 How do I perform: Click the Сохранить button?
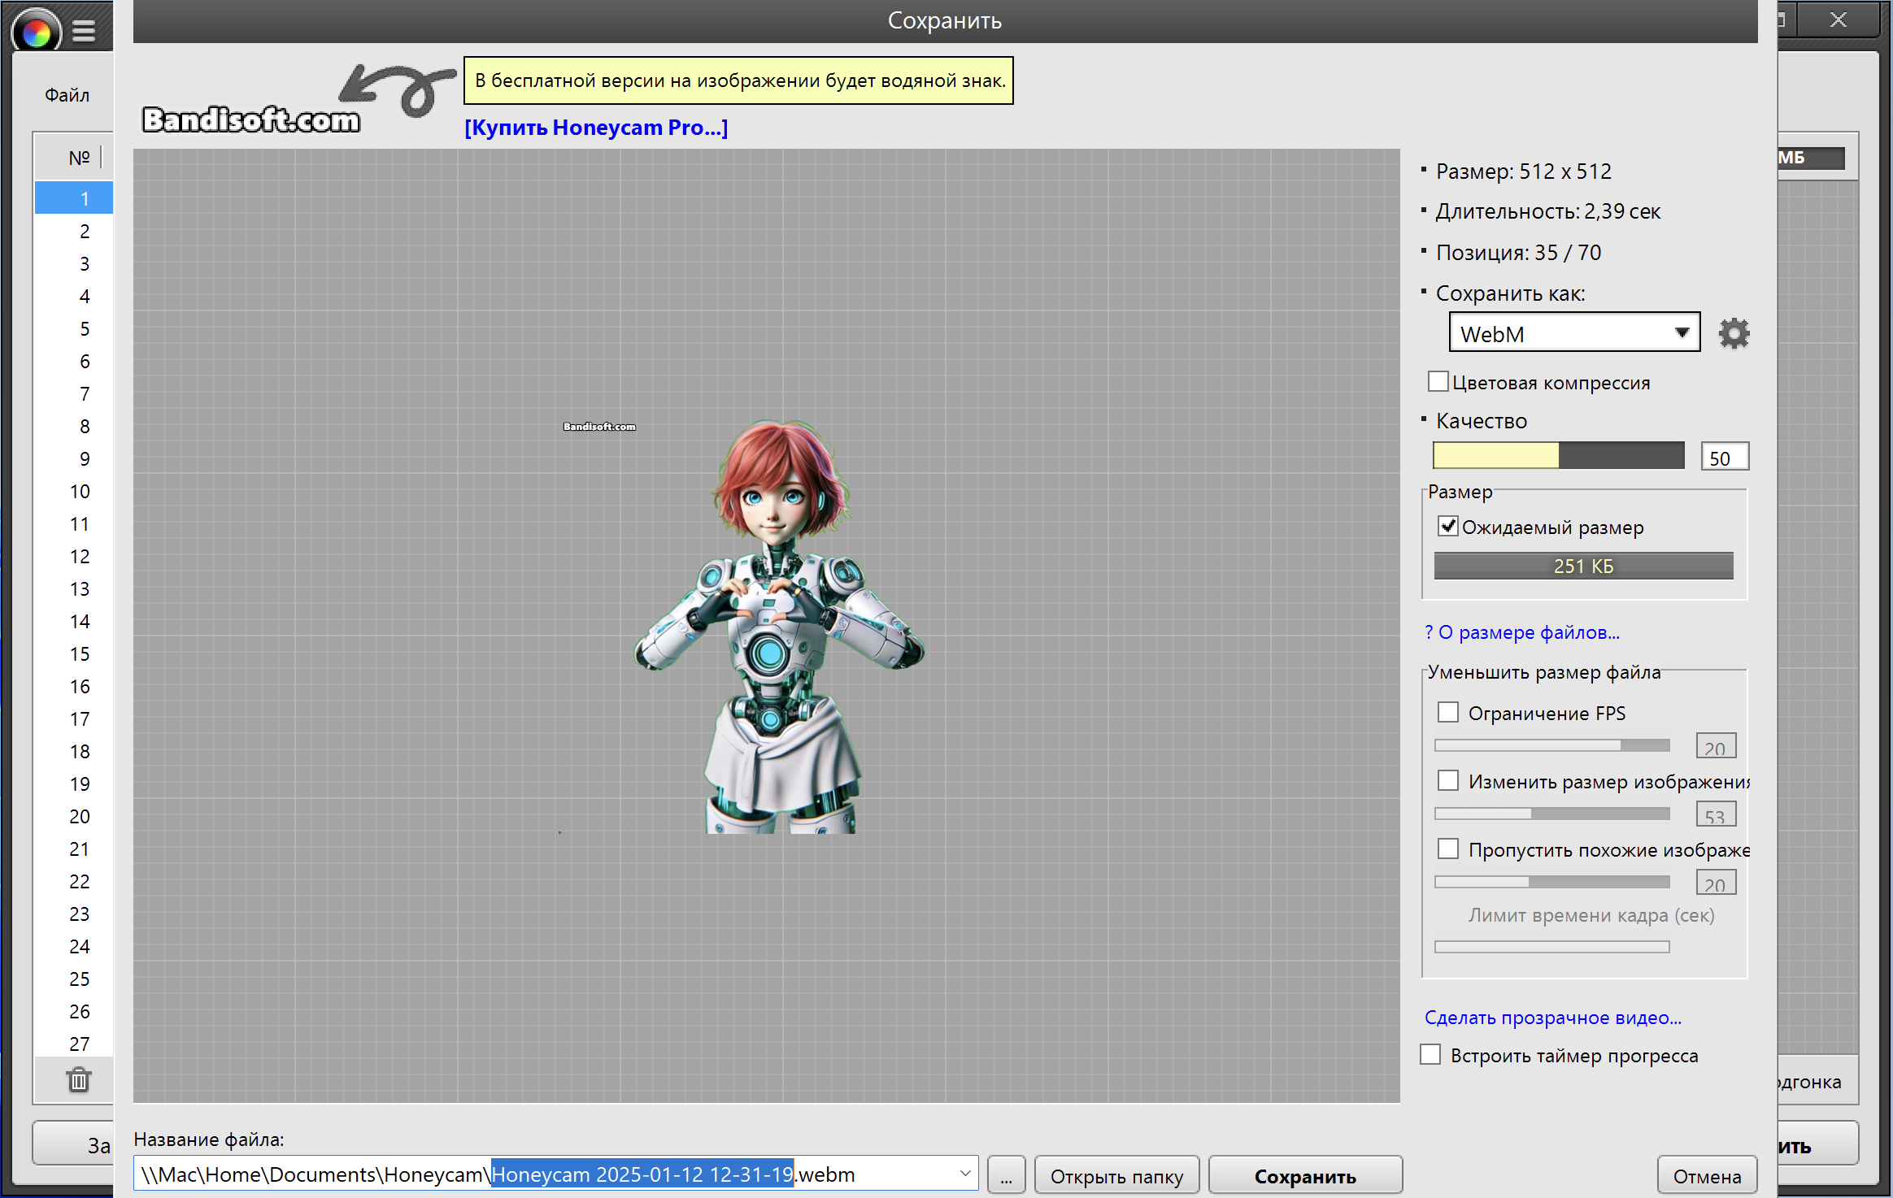pos(1304,1176)
